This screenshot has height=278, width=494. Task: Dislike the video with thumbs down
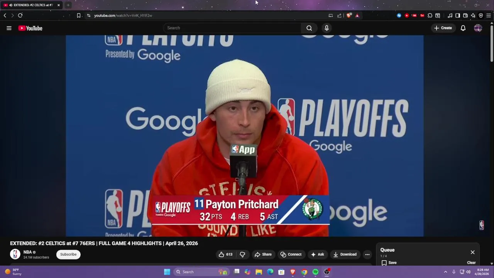pyautogui.click(x=242, y=254)
